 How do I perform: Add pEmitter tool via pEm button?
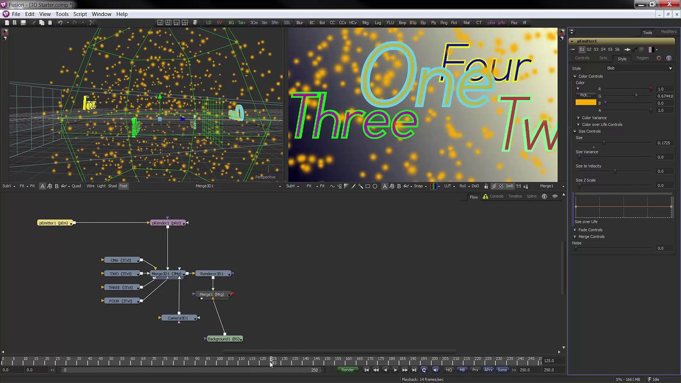coord(491,22)
